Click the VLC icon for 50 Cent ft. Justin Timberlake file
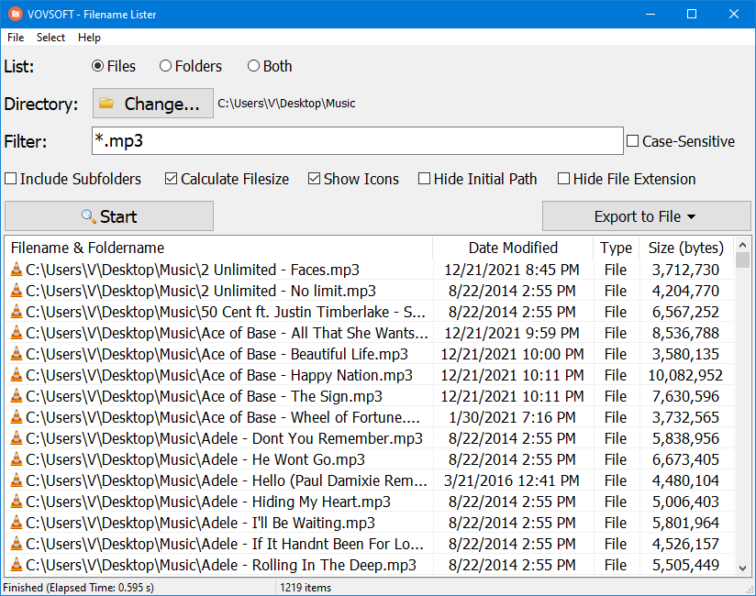Screen dimensions: 756x596 pos(16,312)
